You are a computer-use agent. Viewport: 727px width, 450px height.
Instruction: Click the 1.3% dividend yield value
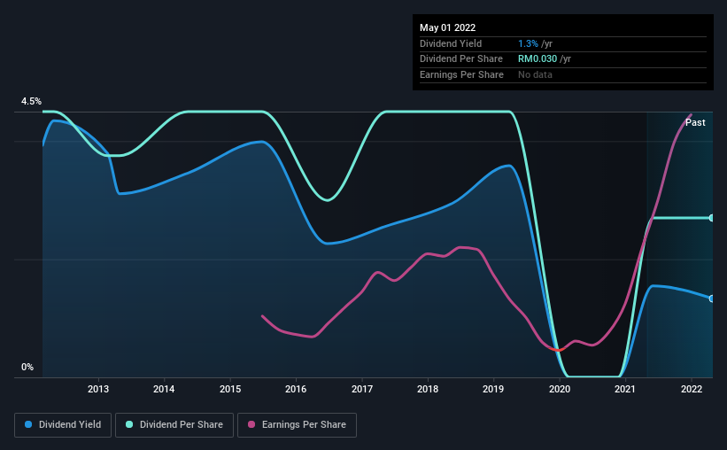pos(528,43)
